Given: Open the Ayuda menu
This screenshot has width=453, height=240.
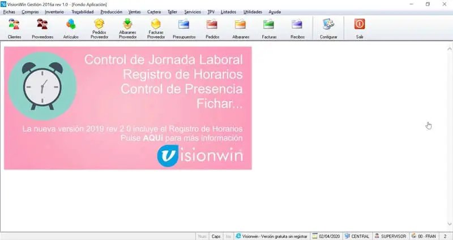Looking at the screenshot, I should [x=275, y=12].
